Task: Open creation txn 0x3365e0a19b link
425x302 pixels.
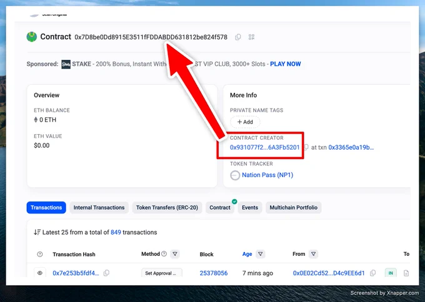Action: point(351,147)
